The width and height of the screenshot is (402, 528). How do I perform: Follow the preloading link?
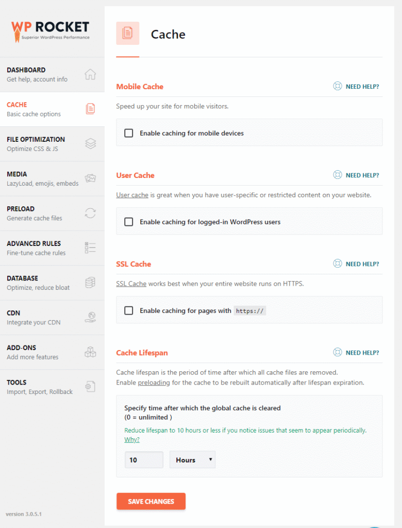pos(154,383)
